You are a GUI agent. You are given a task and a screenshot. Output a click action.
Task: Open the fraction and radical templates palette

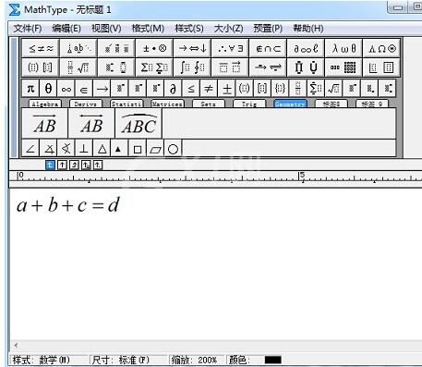tap(78, 67)
